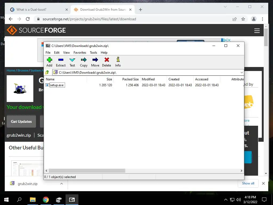Open Windows taskbar search
Viewport: 273px width, 205px height.
[x=19, y=200]
